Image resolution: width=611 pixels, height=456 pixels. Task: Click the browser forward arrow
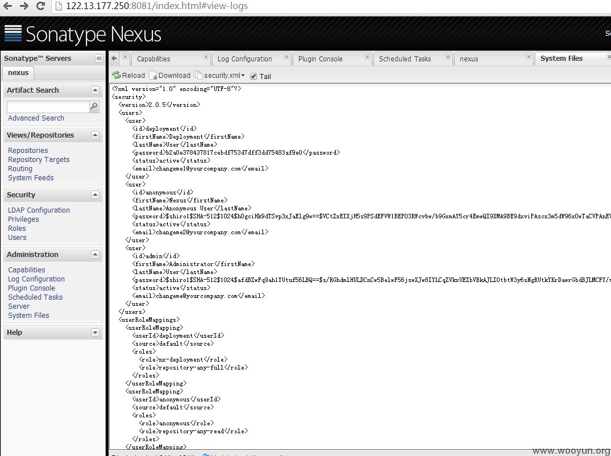point(24,6)
